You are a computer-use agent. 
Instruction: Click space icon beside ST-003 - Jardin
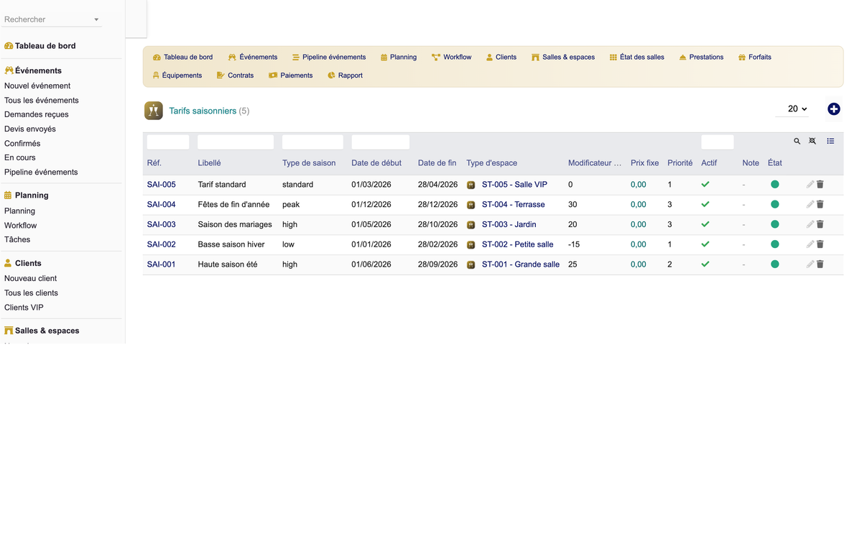[471, 225]
